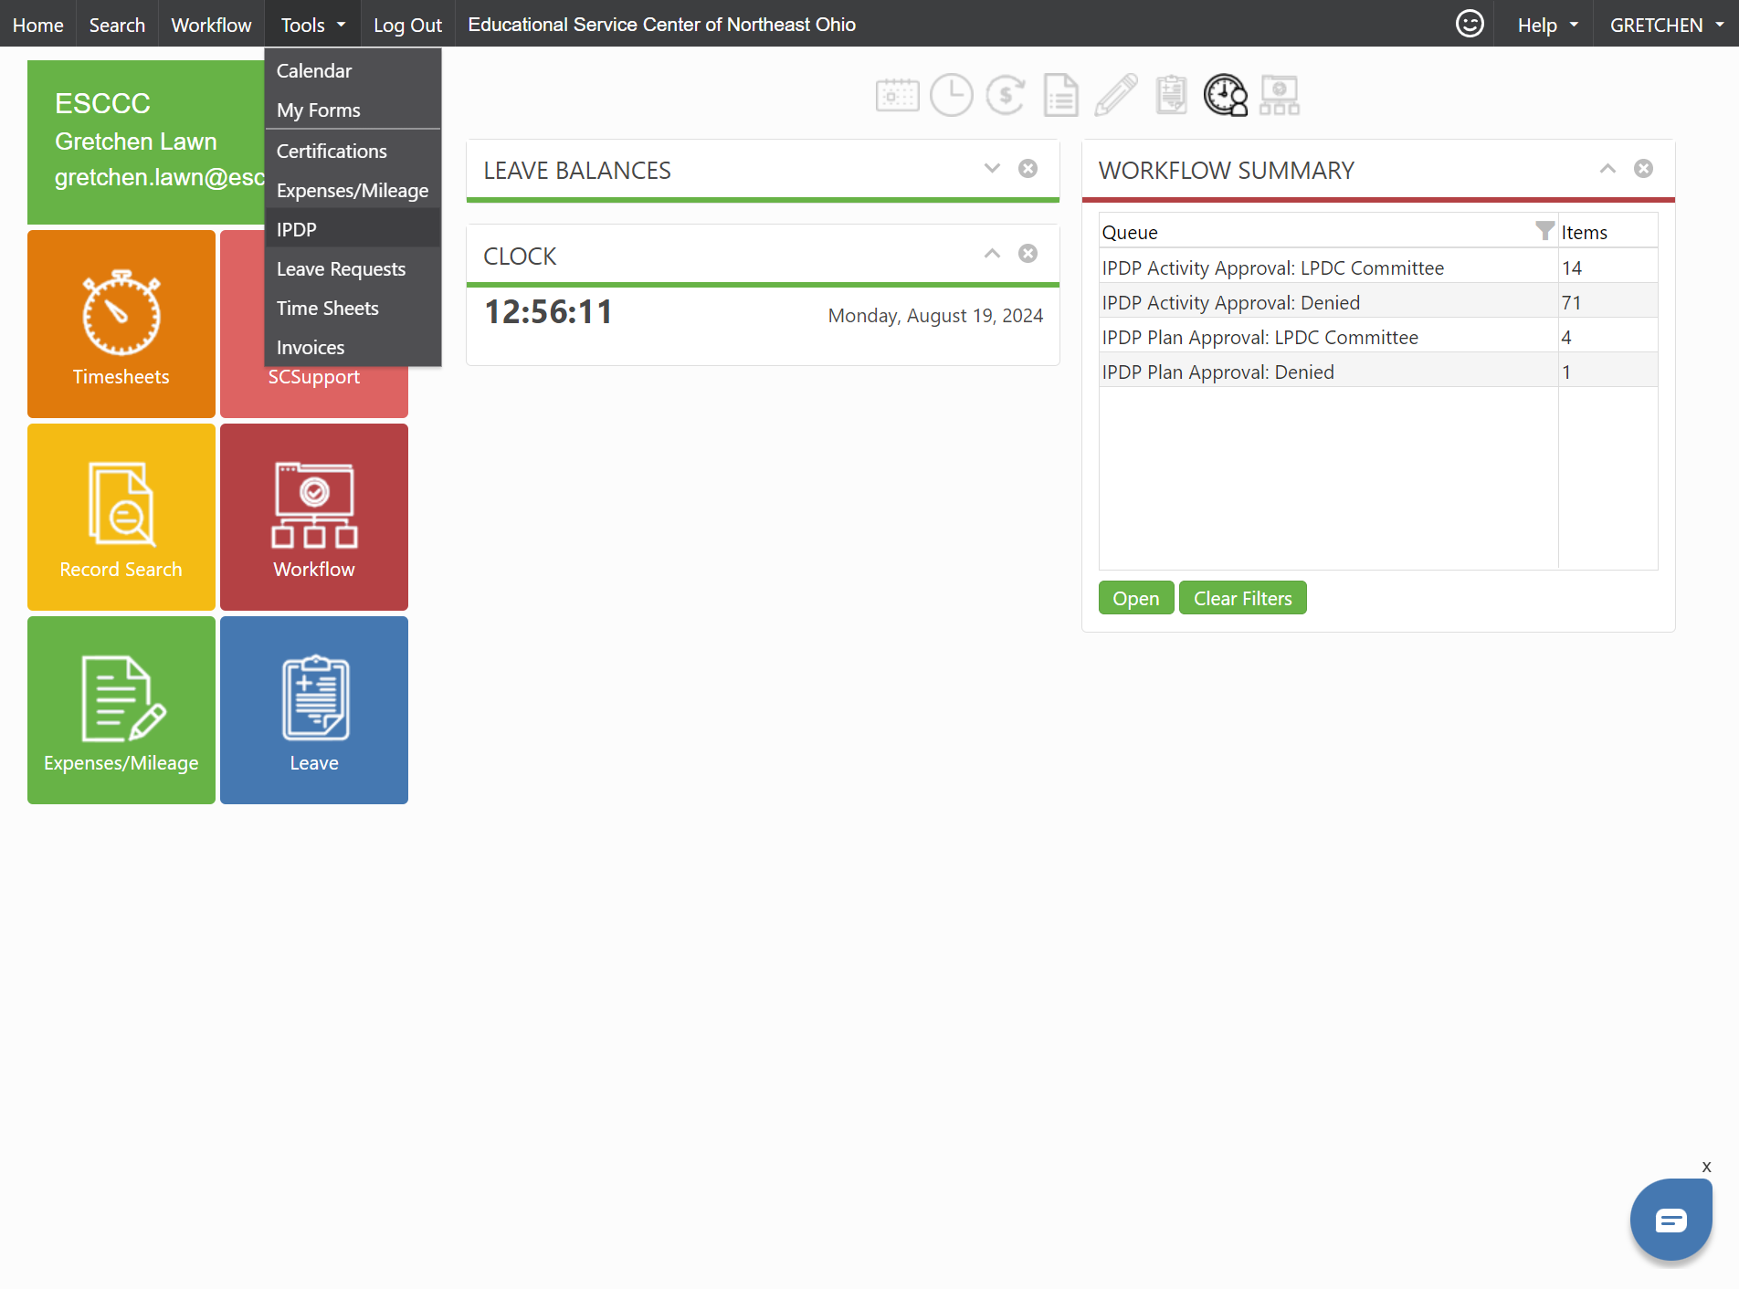1739x1289 pixels.
Task: Dismiss the chat widget with x
Action: (x=1706, y=1167)
